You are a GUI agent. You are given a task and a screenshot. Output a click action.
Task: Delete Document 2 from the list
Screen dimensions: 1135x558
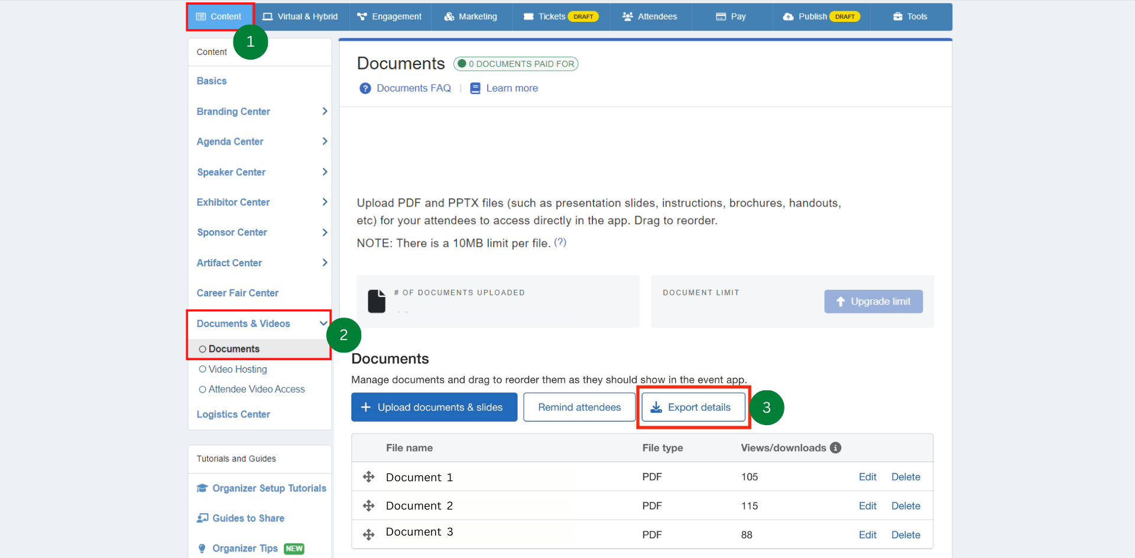click(906, 505)
